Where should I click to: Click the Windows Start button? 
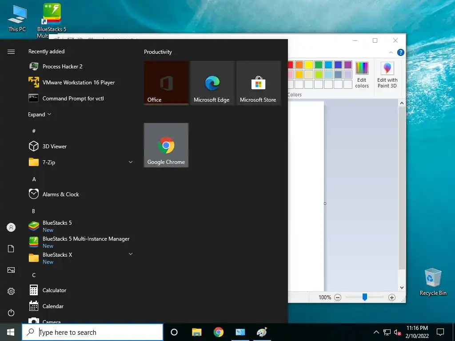point(11,332)
